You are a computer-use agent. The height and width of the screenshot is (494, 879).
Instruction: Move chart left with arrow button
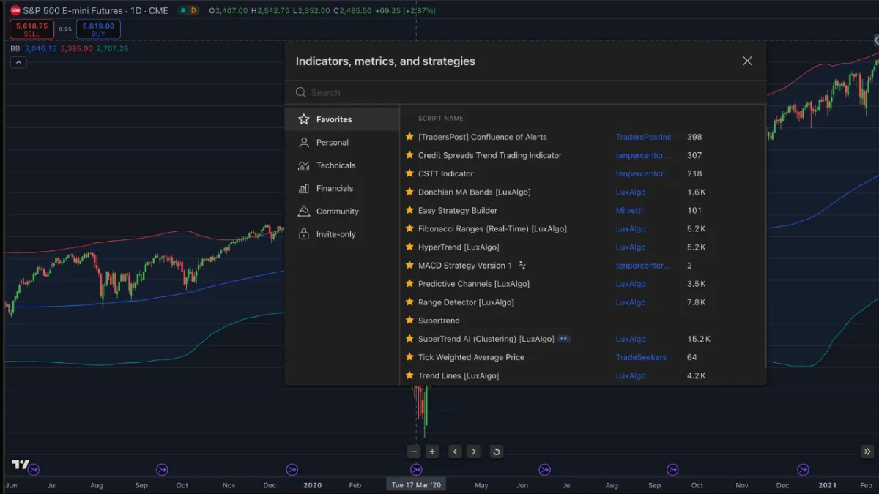click(455, 452)
